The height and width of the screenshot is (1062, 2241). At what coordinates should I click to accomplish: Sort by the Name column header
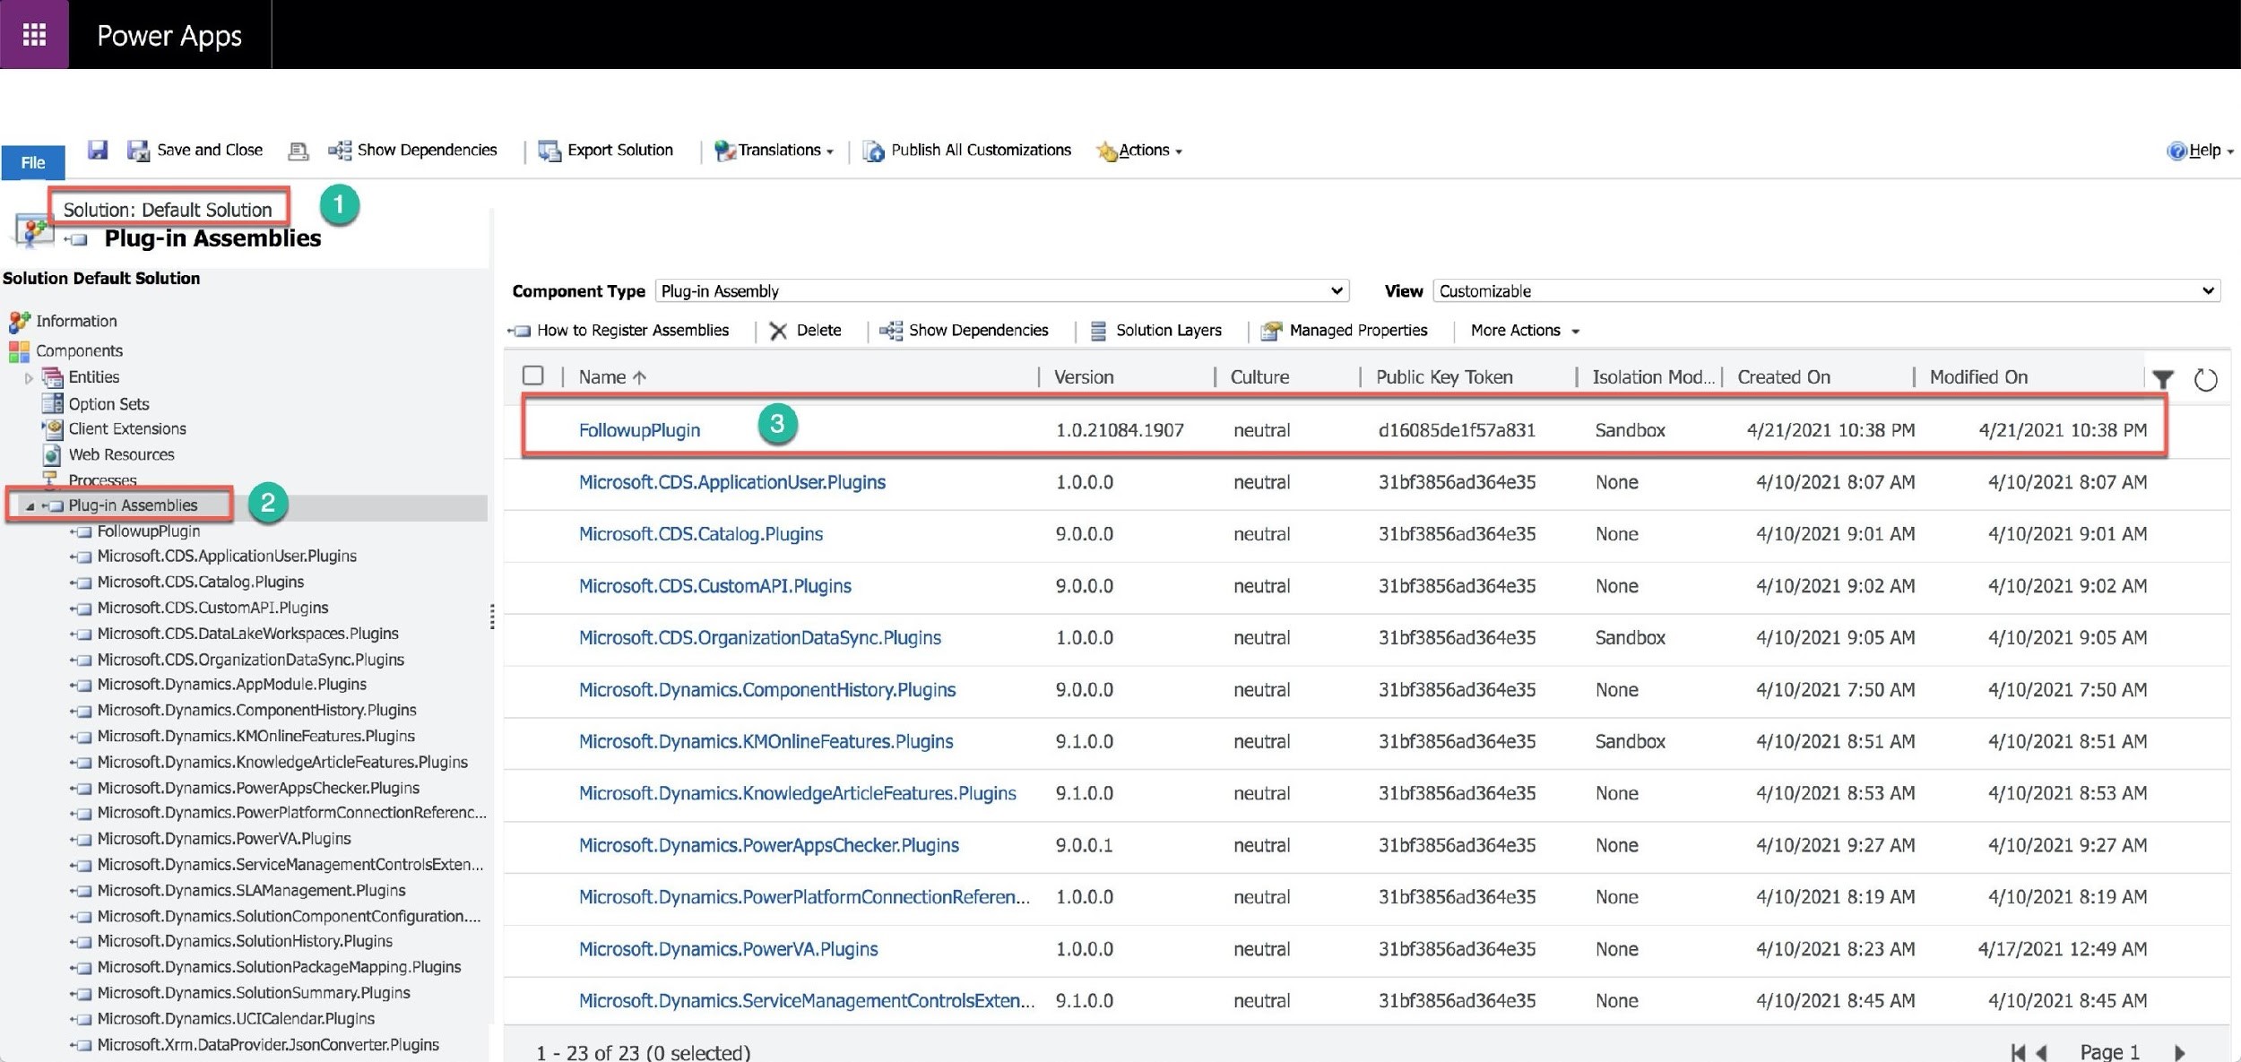tap(612, 376)
